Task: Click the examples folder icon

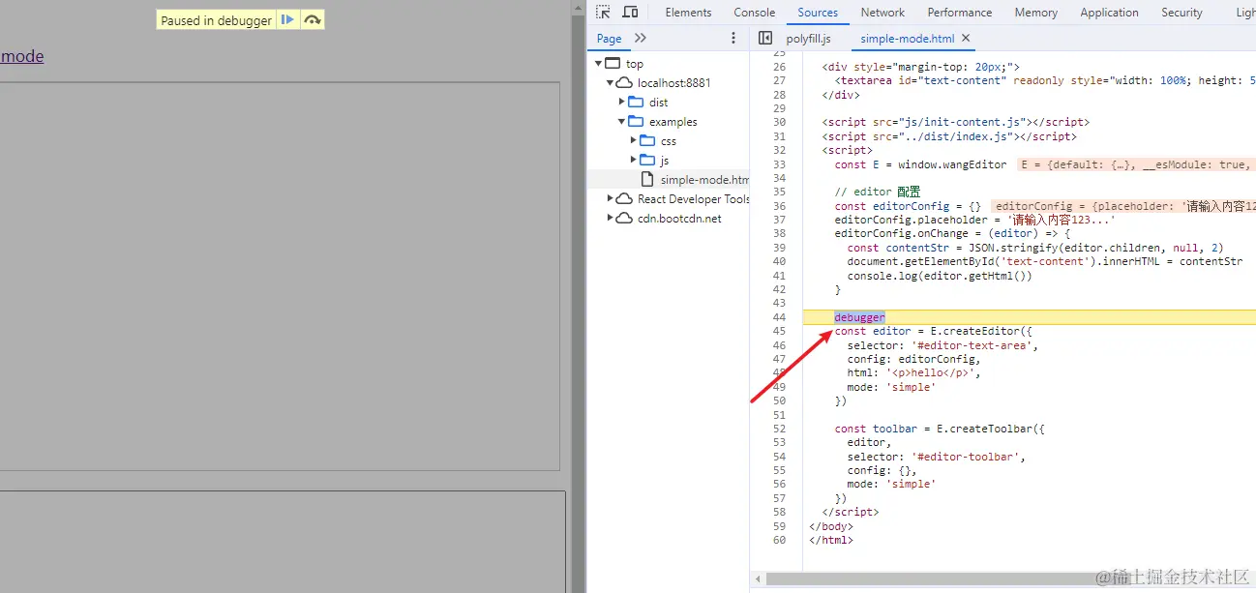Action: [636, 121]
